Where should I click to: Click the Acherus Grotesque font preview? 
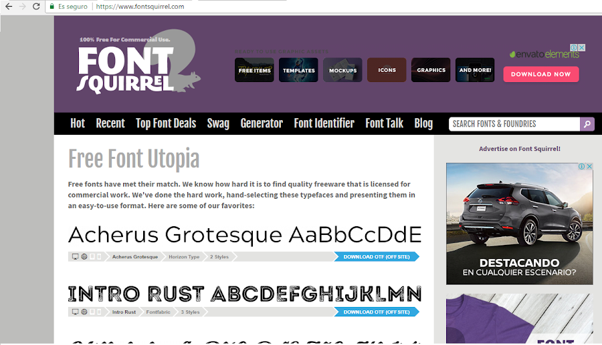click(245, 235)
